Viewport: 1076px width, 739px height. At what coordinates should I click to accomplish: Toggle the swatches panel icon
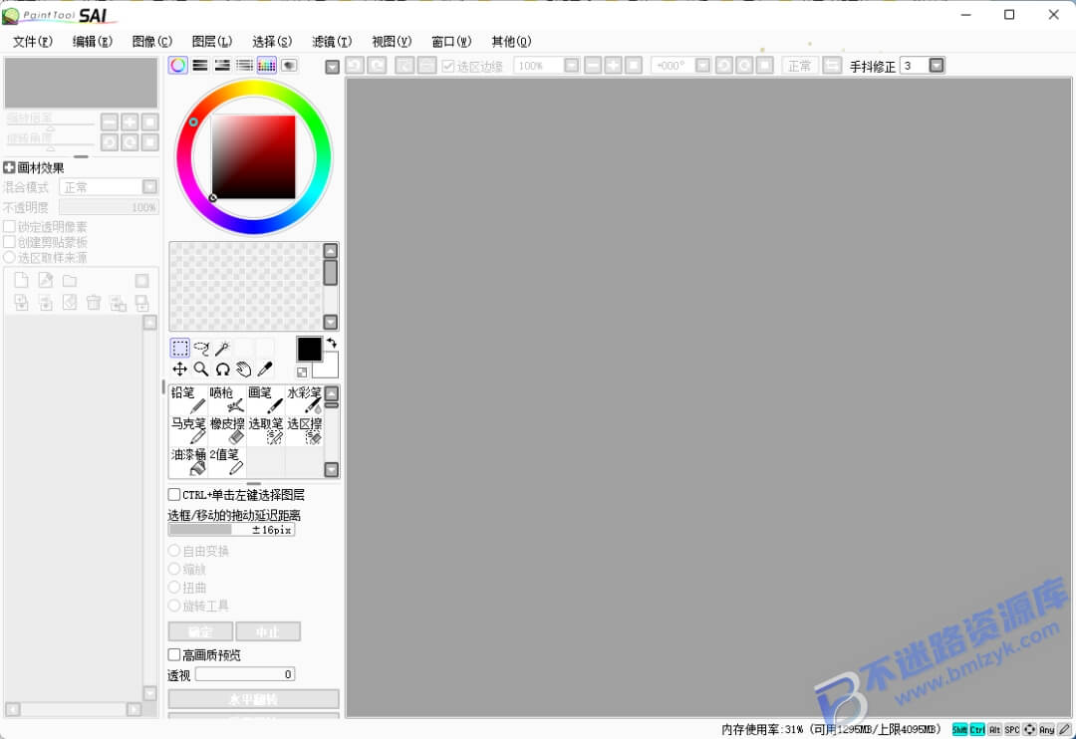(x=266, y=65)
